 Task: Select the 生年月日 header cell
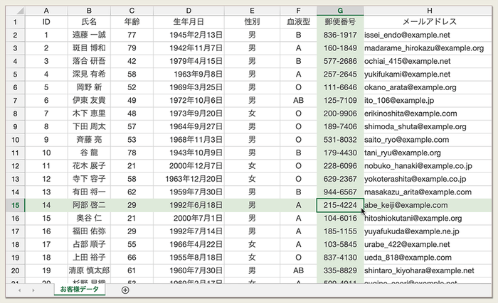point(189,22)
